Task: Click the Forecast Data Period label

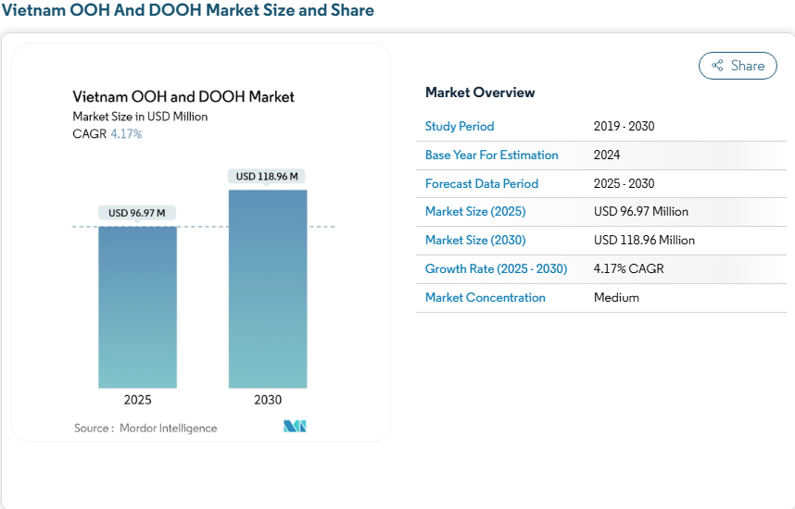Action: pos(482,184)
